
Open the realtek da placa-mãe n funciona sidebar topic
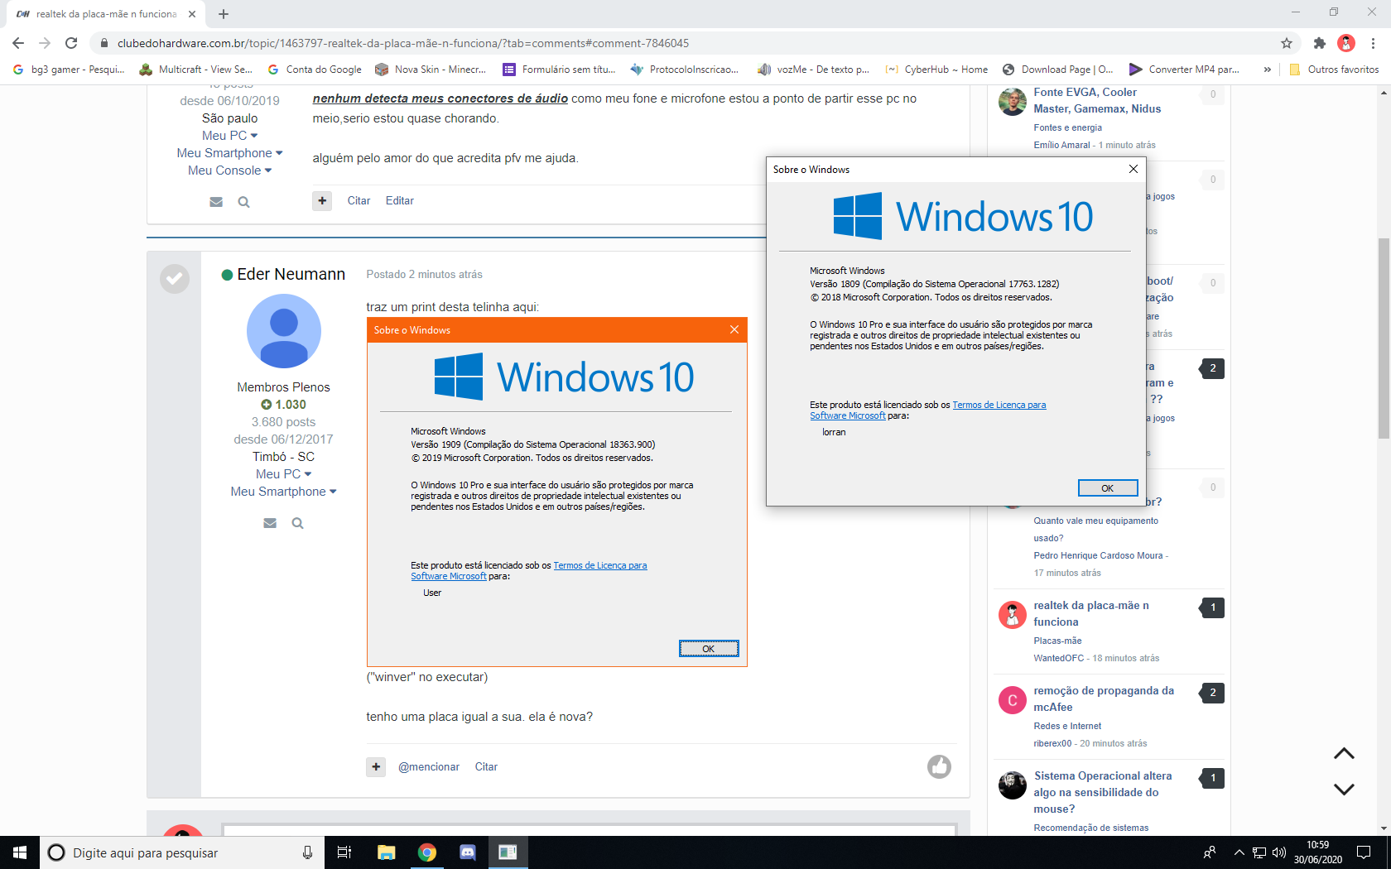1091,613
